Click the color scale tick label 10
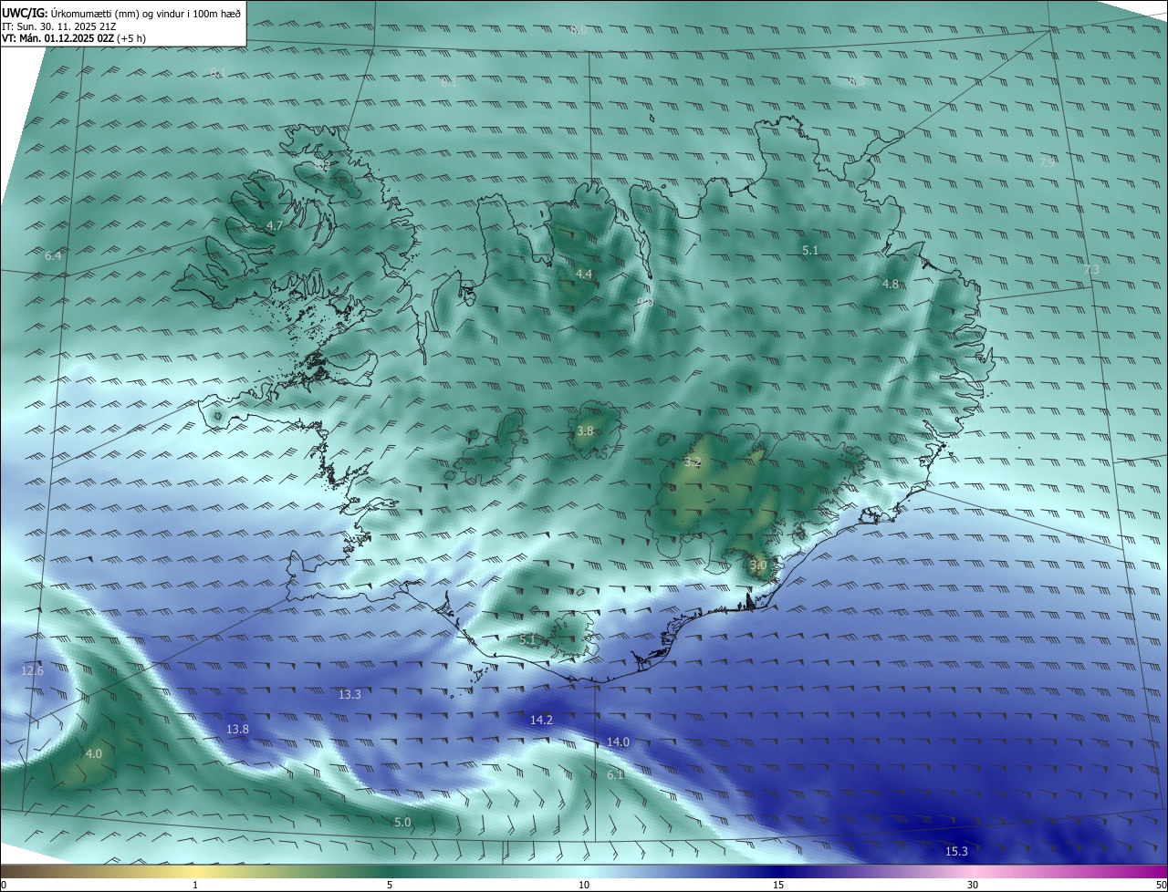Screen dimensions: 1168x892 (x=584, y=885)
